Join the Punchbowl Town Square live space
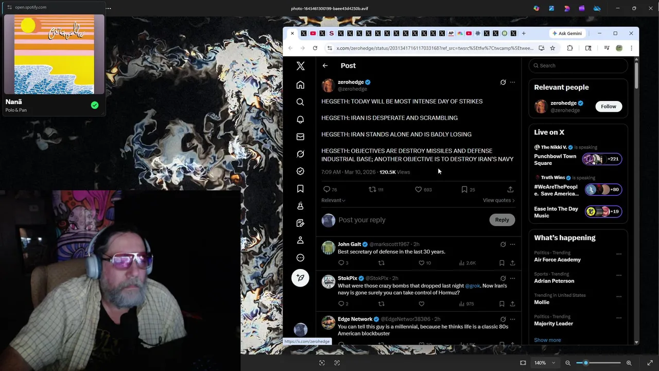Viewport: 659px width, 371px height. tap(578, 160)
